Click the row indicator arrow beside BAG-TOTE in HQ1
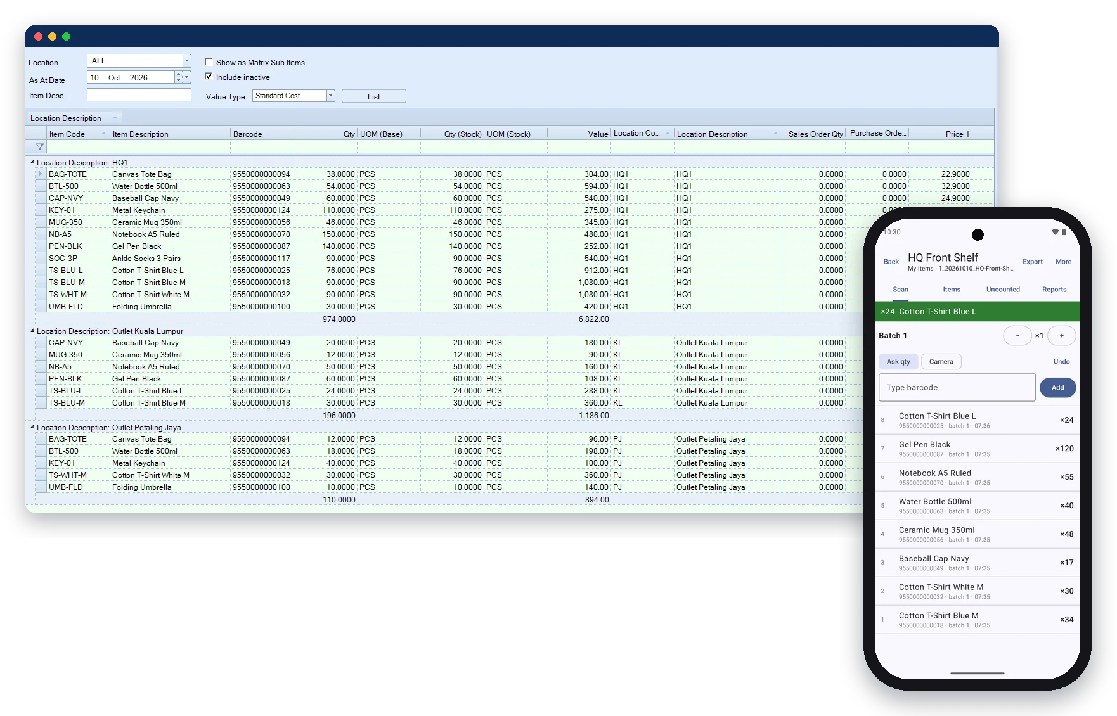Image resolution: width=1117 pixels, height=716 pixels. (40, 174)
